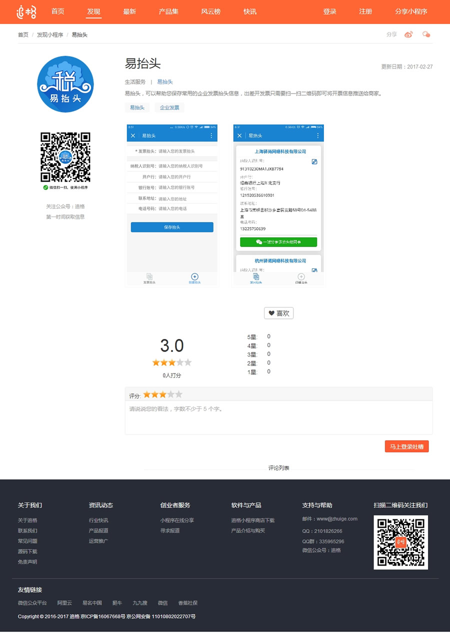Open 关于追格 footer link
The height and width of the screenshot is (639, 450).
click(27, 520)
